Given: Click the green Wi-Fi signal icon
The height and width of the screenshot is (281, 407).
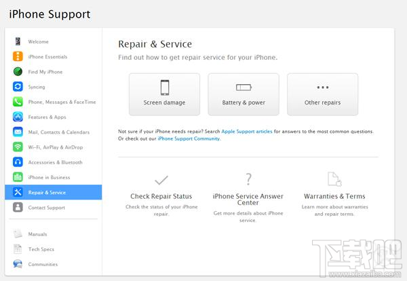Looking at the screenshot, I should 18,147.
